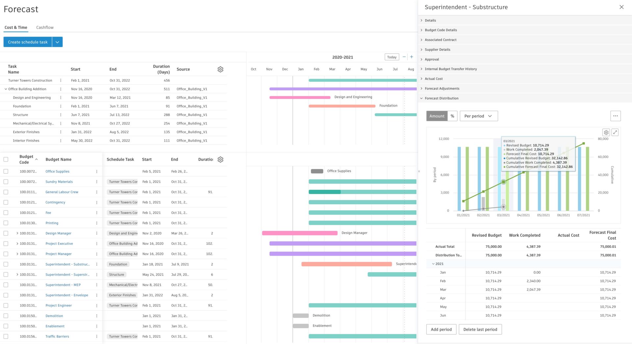Open budget table column settings gear

tap(220, 159)
